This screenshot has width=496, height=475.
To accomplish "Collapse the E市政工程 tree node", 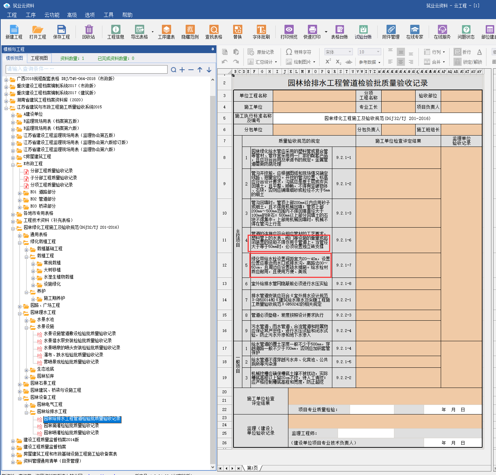I will (13, 165).
